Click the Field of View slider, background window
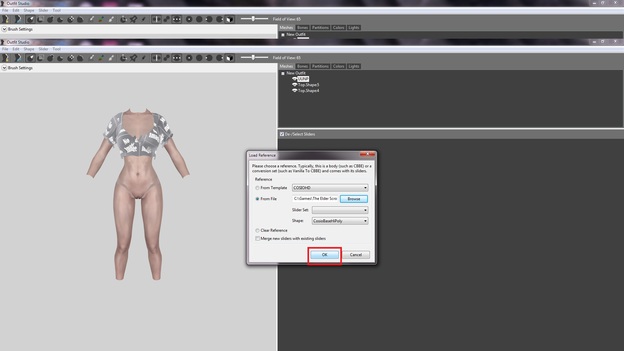Screen dimensions: 624x351 click(x=254, y=19)
